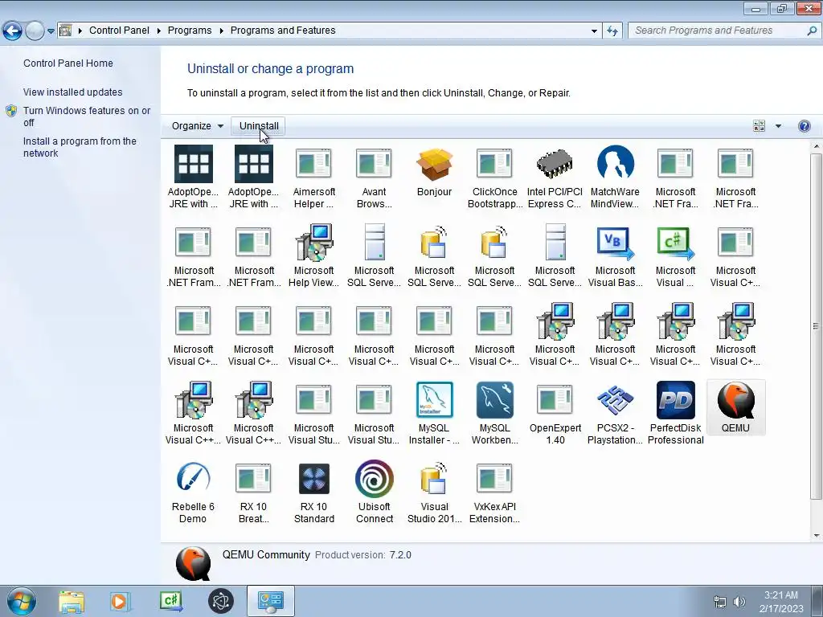This screenshot has height=617, width=823.
Task: Expand the view options dropdown arrow
Action: coord(778,126)
